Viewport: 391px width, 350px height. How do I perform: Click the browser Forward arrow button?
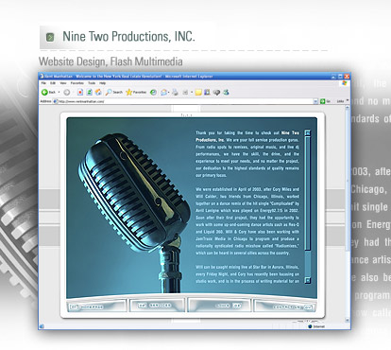click(x=66, y=92)
